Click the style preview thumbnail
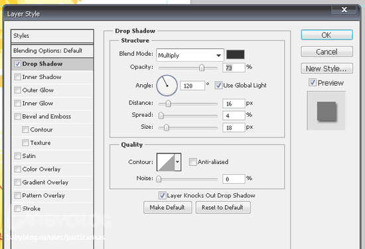 coord(327,111)
